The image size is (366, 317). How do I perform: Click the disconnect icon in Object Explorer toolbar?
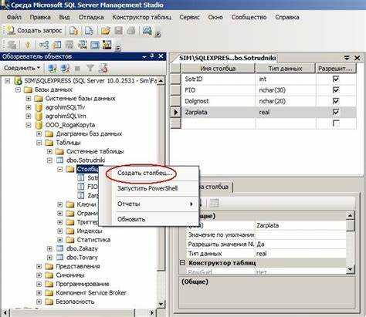click(65, 69)
